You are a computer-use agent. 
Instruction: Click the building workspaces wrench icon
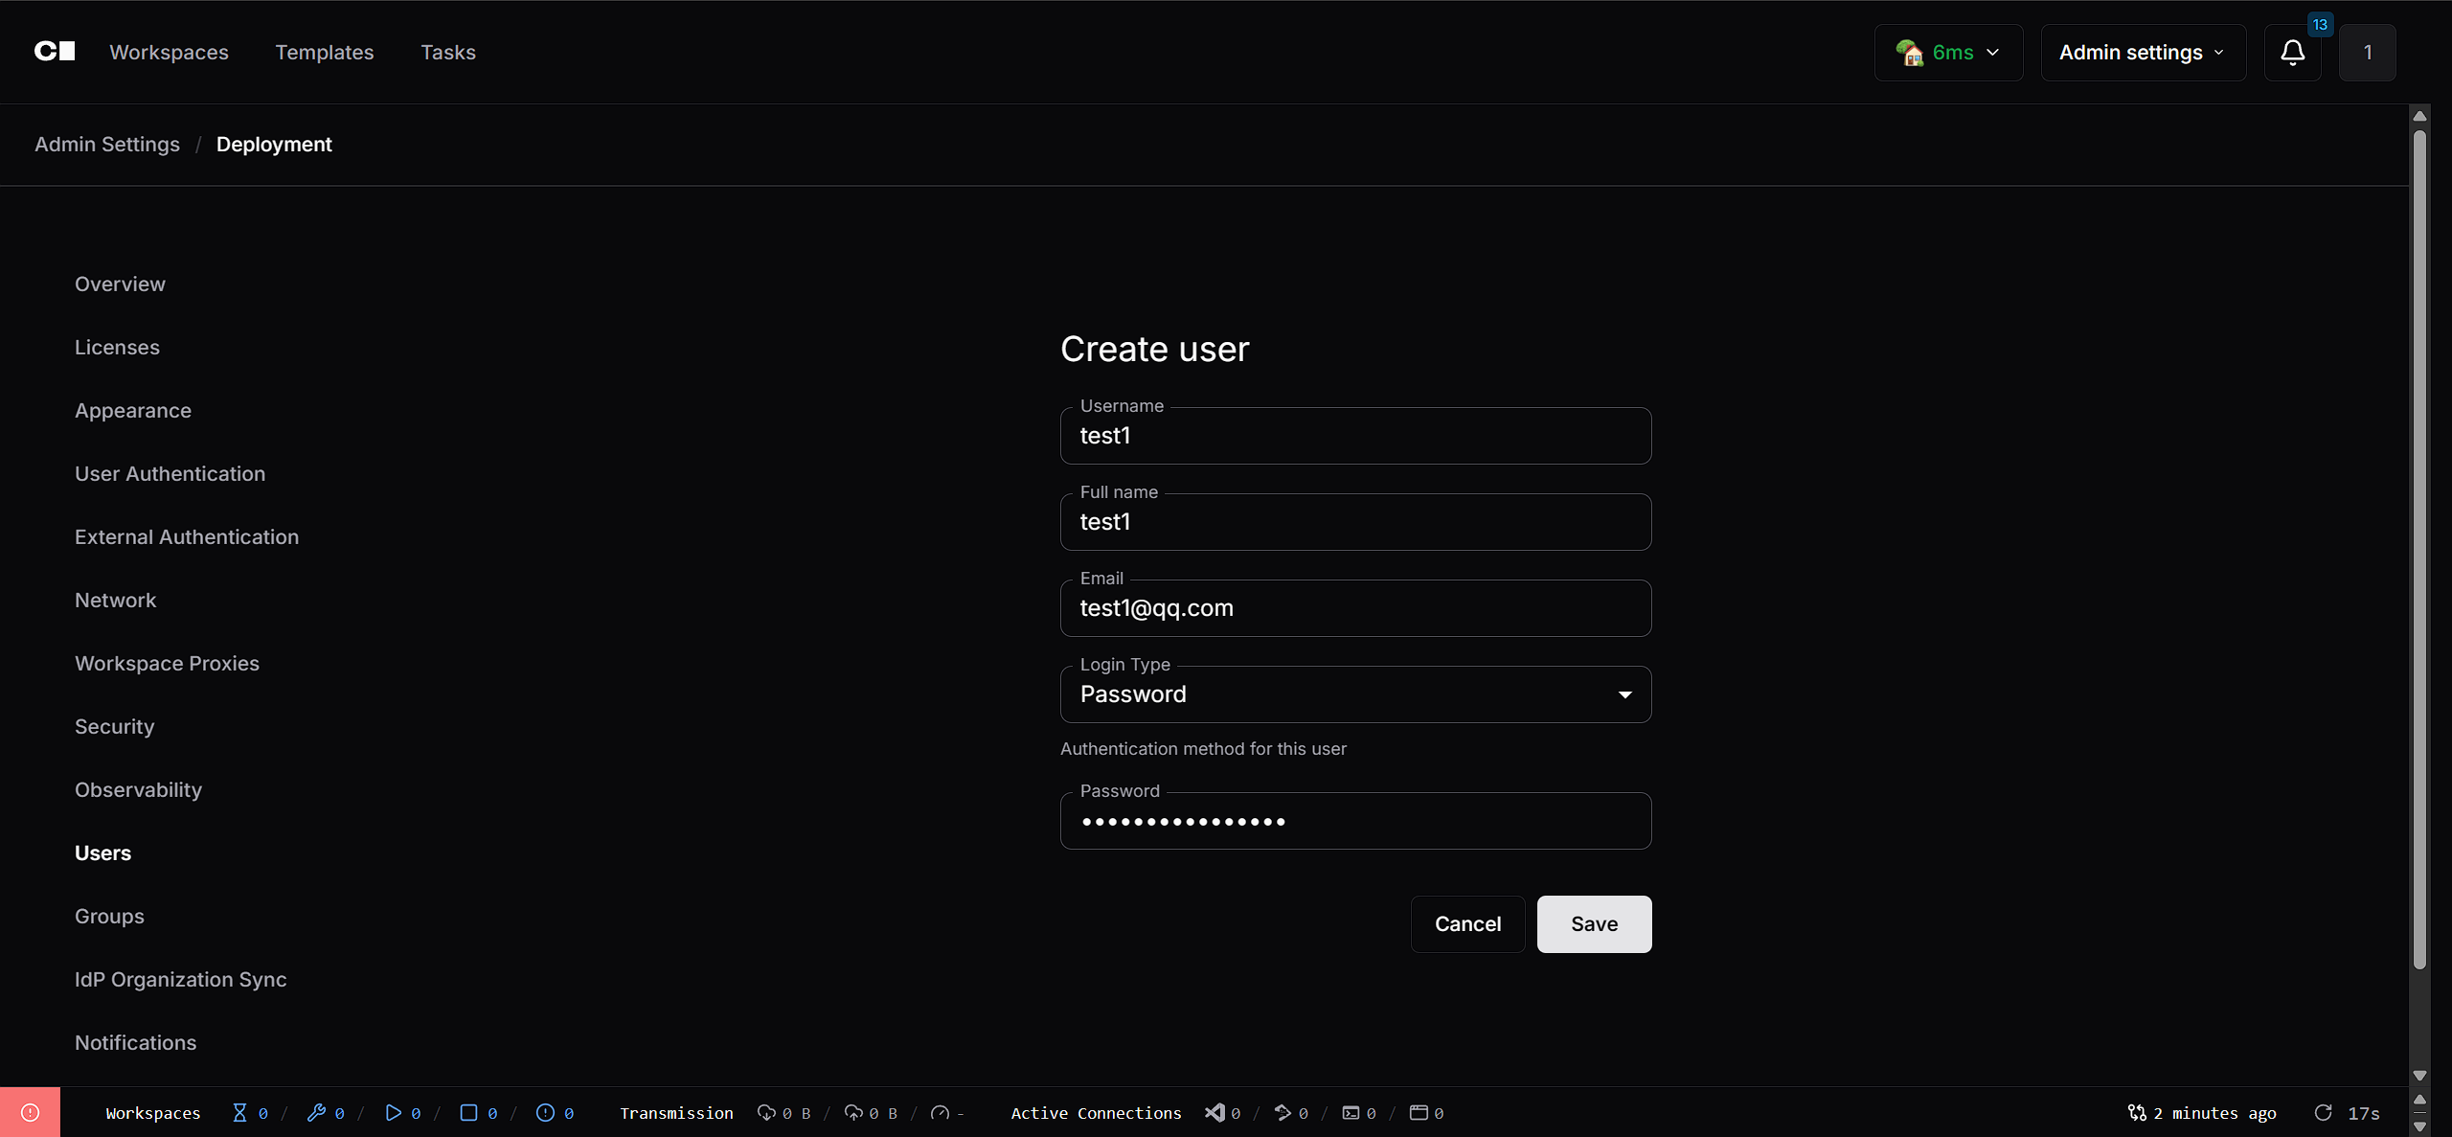click(x=316, y=1112)
